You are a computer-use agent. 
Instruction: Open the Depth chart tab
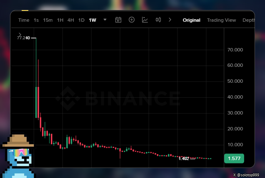[x=248, y=20]
